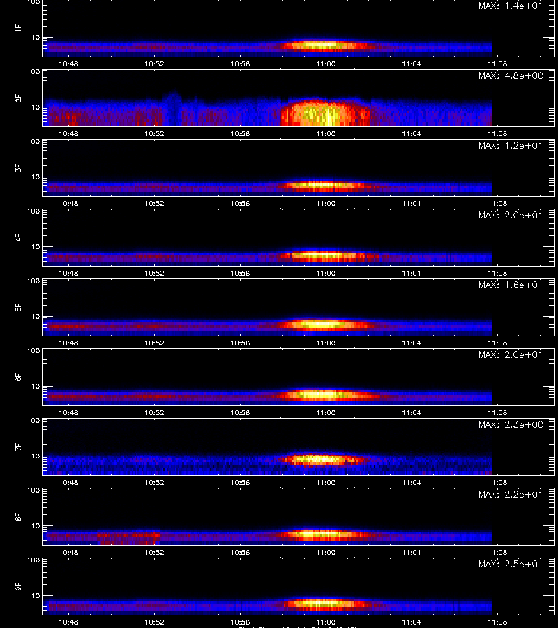Screen dimensions: 558x628
Task: Click the 10 y-axis label of 1F panel
Action: point(36,37)
